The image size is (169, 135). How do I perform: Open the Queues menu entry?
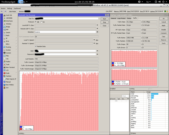8,53
